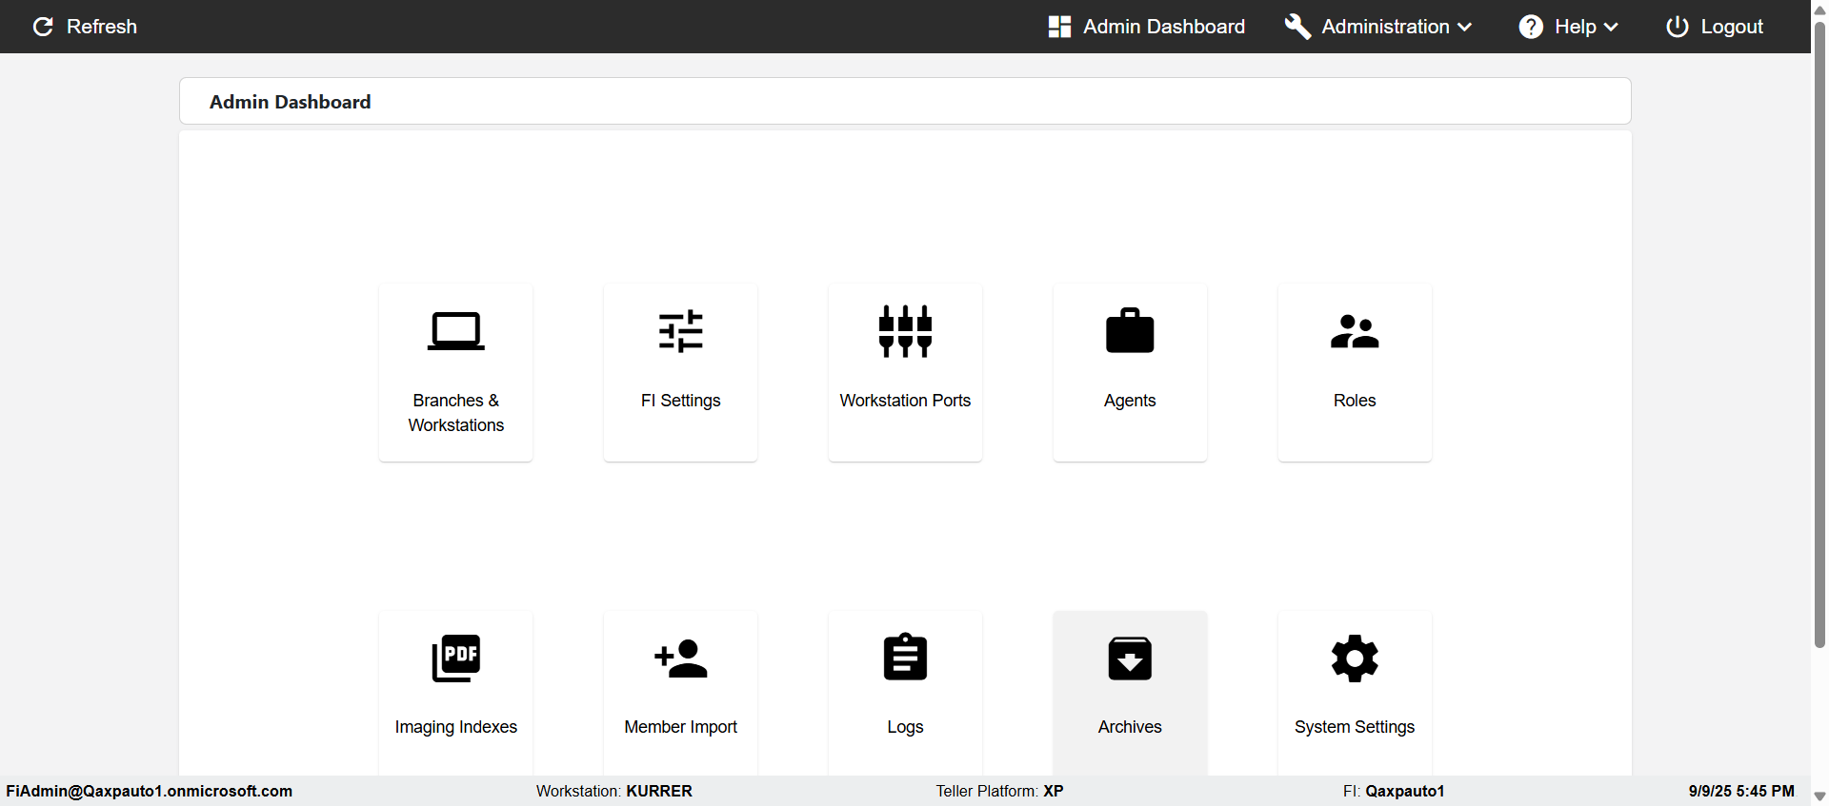
Task: Open the Archives box icon
Action: 1130,659
